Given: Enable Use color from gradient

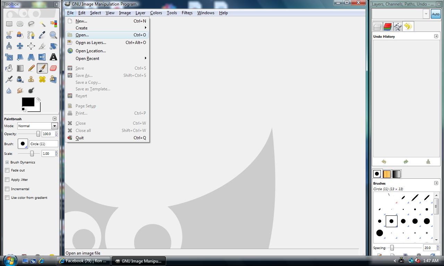Looking at the screenshot, I should (x=7, y=198).
